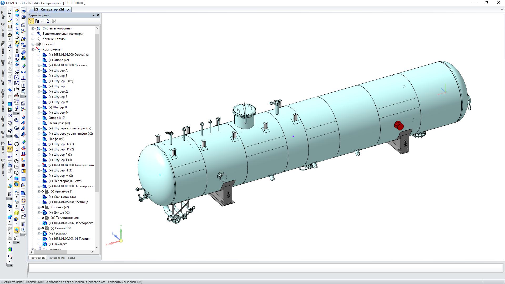Toggle the tree structure display mode button
This screenshot has height=284, width=505.
coord(31,21)
